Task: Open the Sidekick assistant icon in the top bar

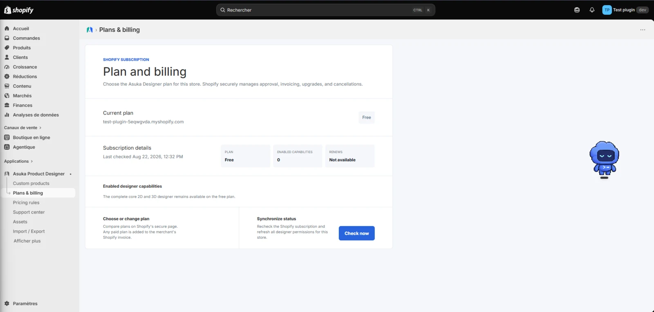Action: (577, 10)
